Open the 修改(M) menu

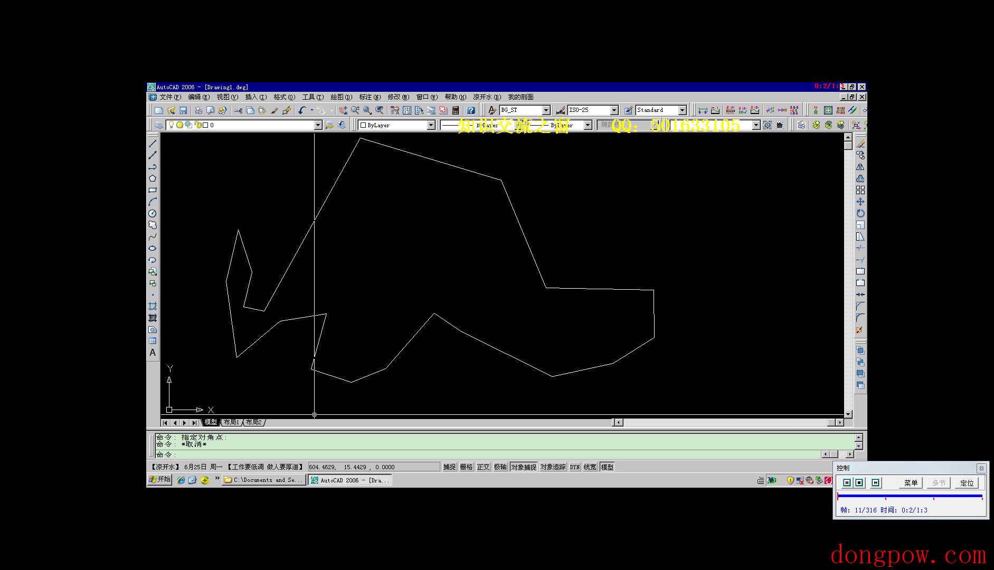click(x=399, y=97)
